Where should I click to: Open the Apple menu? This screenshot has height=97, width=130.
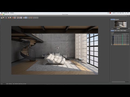(x=2, y=13)
